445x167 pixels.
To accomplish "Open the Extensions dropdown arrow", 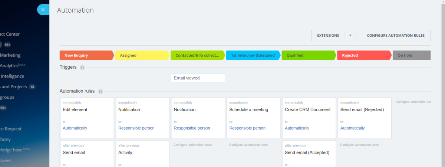I will 350,36.
